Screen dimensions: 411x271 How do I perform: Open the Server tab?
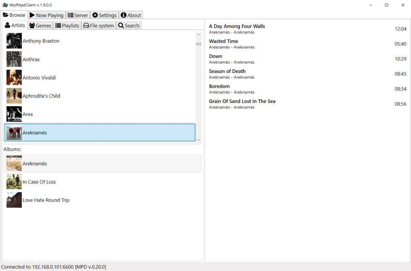click(x=78, y=15)
